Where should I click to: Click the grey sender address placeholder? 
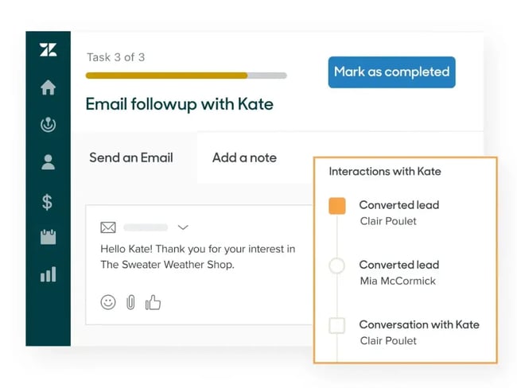(x=146, y=227)
